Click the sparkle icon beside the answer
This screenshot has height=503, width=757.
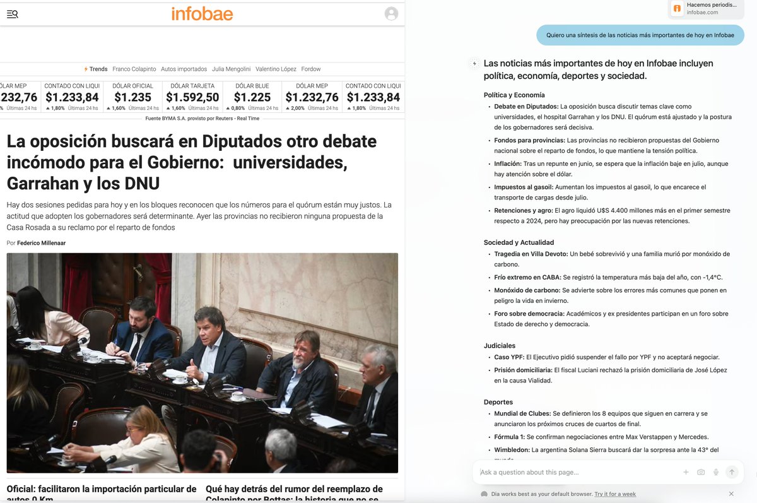pos(474,63)
